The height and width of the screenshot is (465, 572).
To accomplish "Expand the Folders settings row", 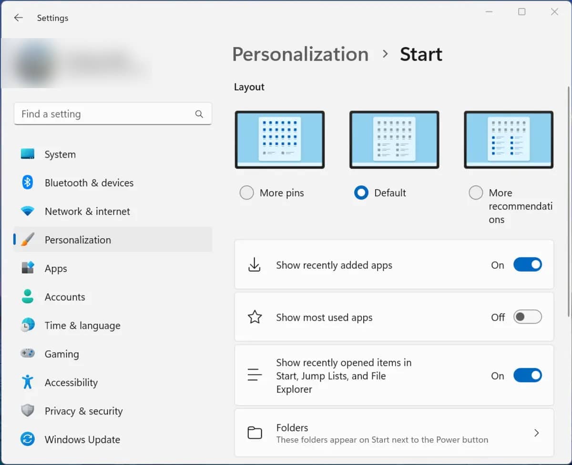I will pos(536,433).
